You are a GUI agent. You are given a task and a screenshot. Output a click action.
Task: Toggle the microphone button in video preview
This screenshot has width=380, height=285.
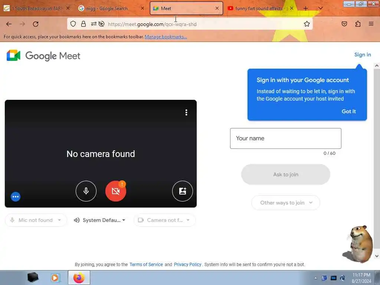(86, 191)
